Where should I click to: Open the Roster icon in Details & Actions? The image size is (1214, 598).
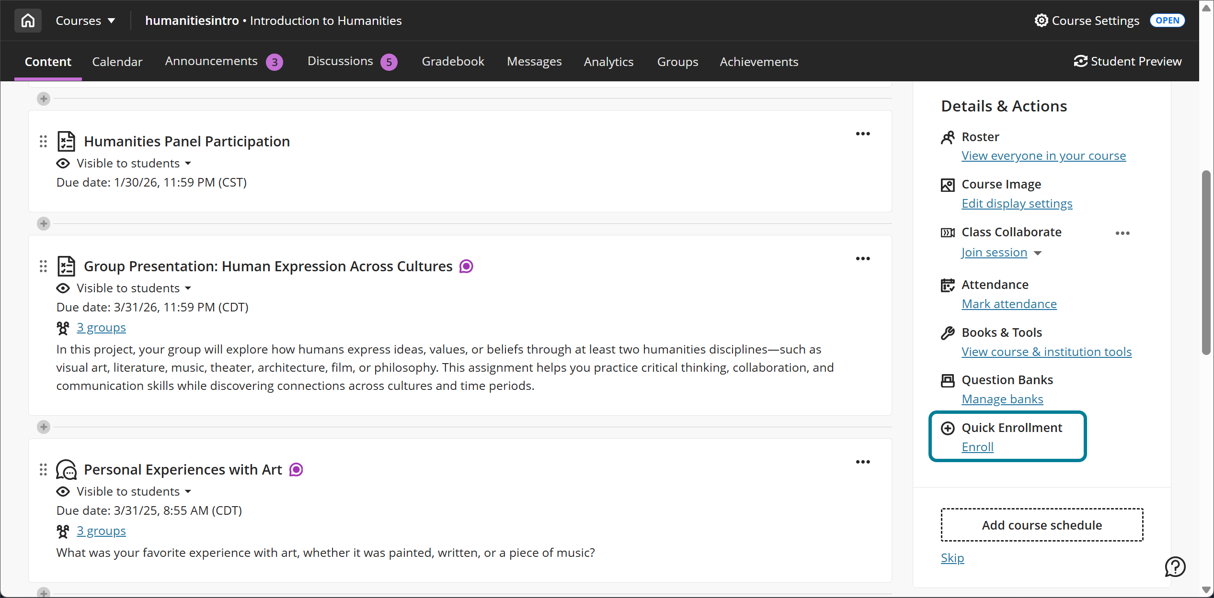coord(948,137)
